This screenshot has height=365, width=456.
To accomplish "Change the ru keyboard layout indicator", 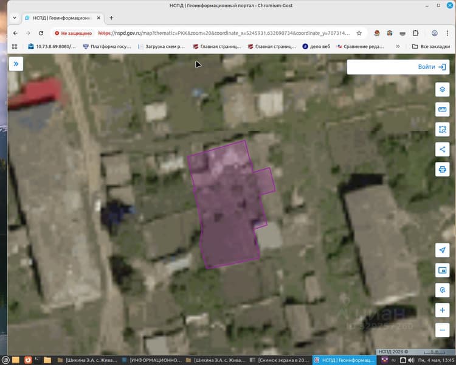I will pyautogui.click(x=393, y=360).
